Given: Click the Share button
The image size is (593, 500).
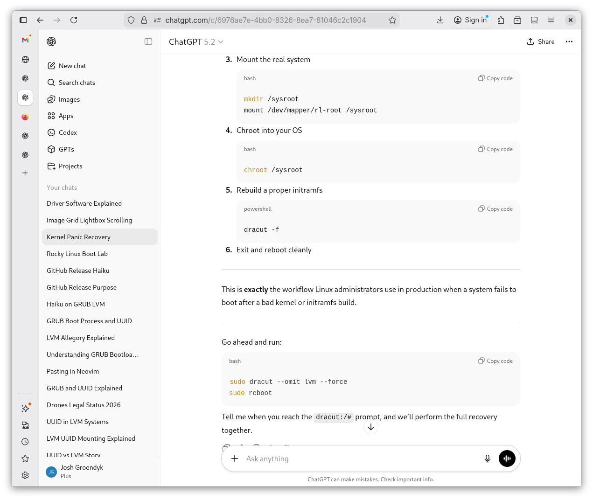Looking at the screenshot, I should tap(541, 42).
